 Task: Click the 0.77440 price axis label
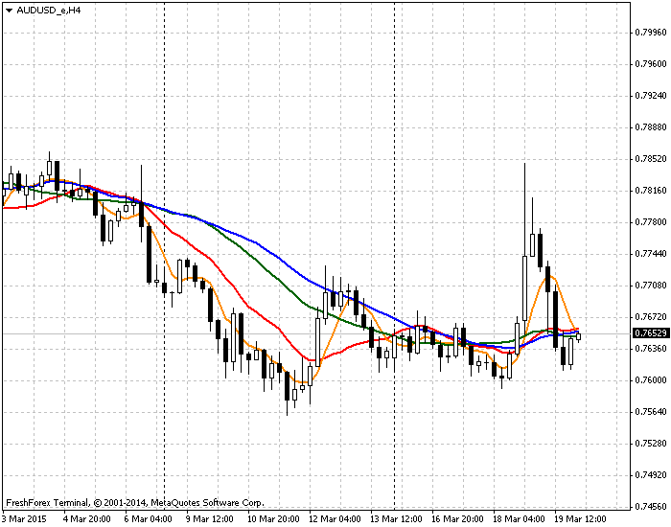point(651,254)
